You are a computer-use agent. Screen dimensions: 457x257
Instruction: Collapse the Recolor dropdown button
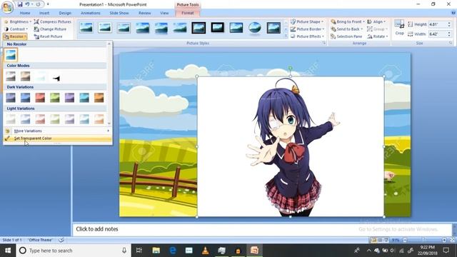[15, 36]
